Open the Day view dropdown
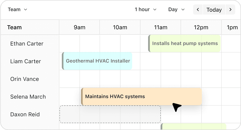This screenshot has width=241, height=130. (x=177, y=10)
